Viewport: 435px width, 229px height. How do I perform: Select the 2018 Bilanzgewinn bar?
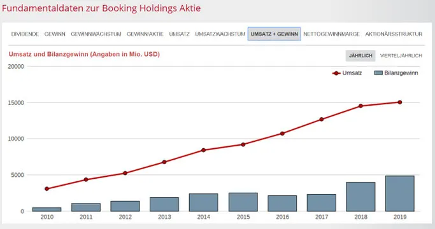[x=360, y=197]
